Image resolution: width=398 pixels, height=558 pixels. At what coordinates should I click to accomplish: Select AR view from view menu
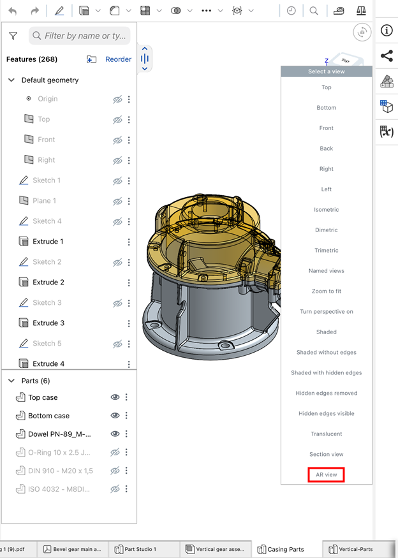point(326,474)
